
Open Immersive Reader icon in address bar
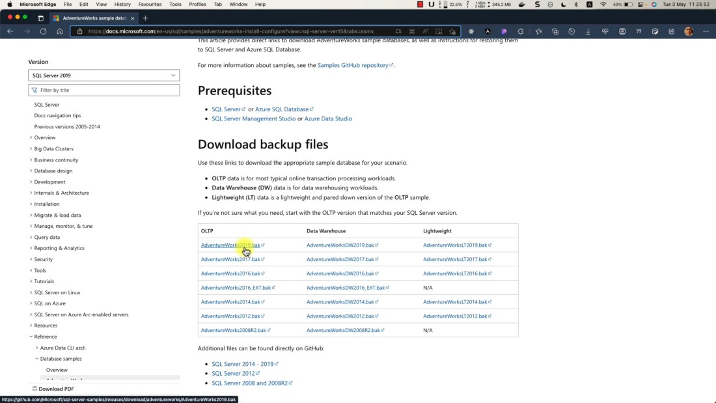[x=439, y=31]
